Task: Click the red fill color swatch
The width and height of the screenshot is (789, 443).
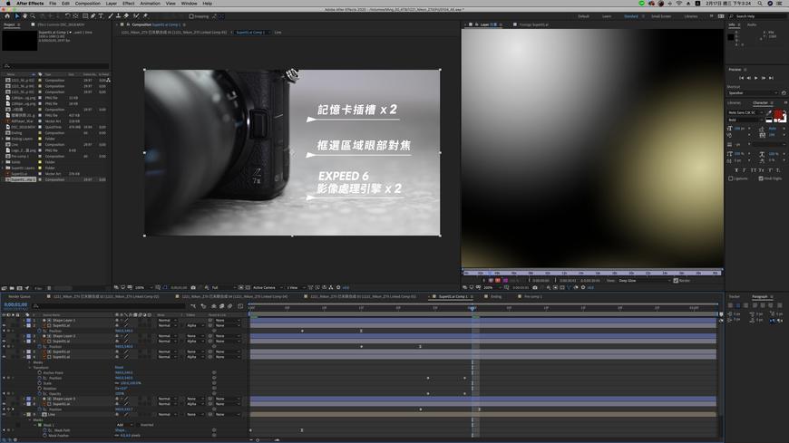Action: (778, 115)
